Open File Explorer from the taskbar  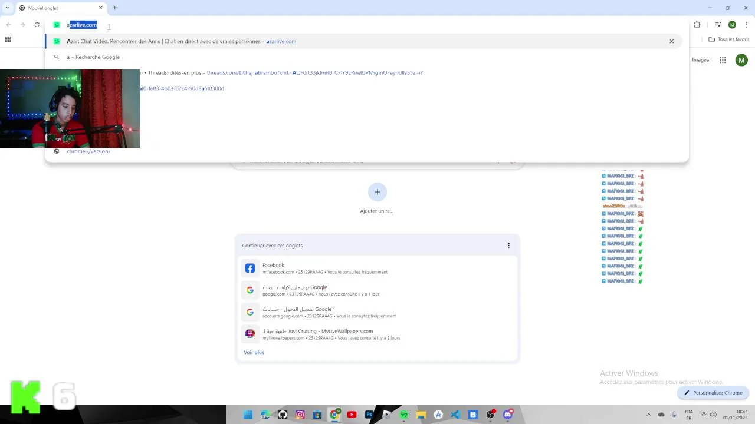click(x=421, y=415)
